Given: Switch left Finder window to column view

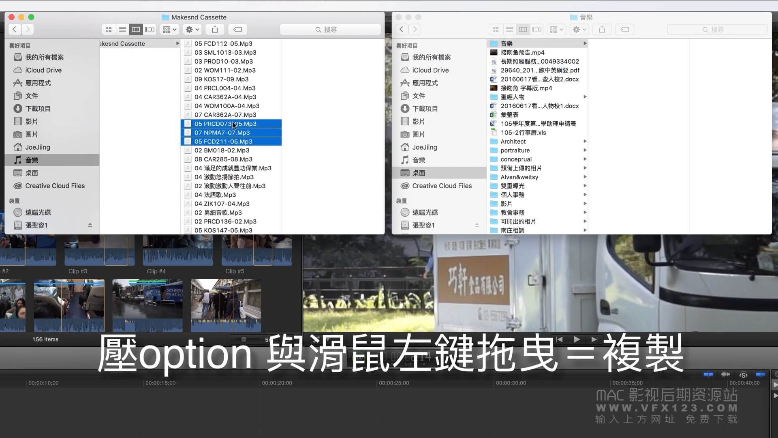Looking at the screenshot, I should [136, 29].
